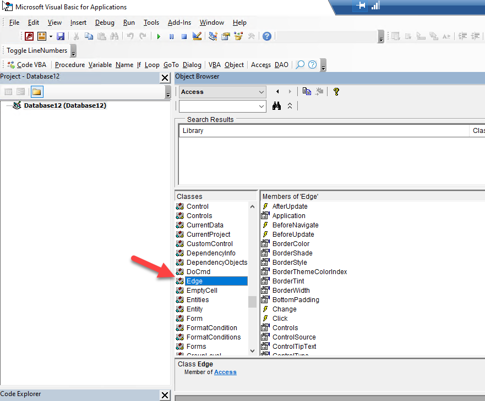Click the Save toolbar icon
This screenshot has width=485, height=401.
click(x=61, y=36)
